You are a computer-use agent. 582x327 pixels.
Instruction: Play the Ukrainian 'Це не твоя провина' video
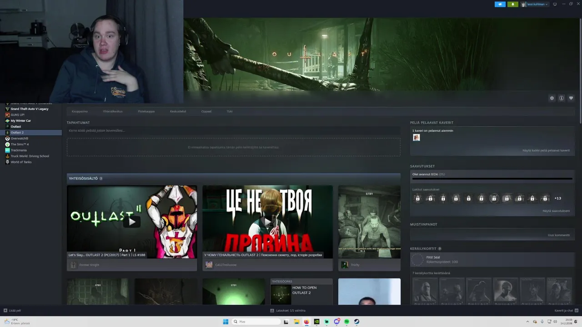point(267,222)
